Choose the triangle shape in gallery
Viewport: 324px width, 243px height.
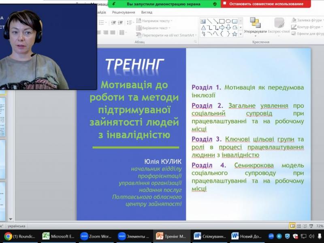(x=203, y=28)
